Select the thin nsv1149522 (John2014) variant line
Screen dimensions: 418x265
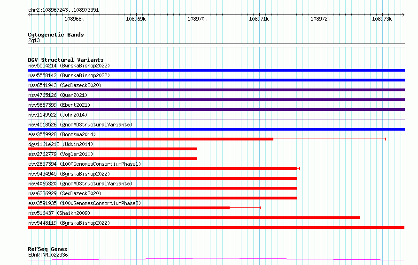(x=216, y=119)
